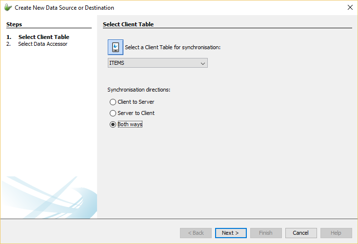Click the Finish button
The image size is (358, 244).
pos(266,233)
